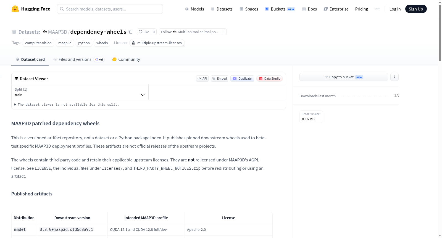Select the Dataset card tab
442x238 pixels.
[x=30, y=59]
